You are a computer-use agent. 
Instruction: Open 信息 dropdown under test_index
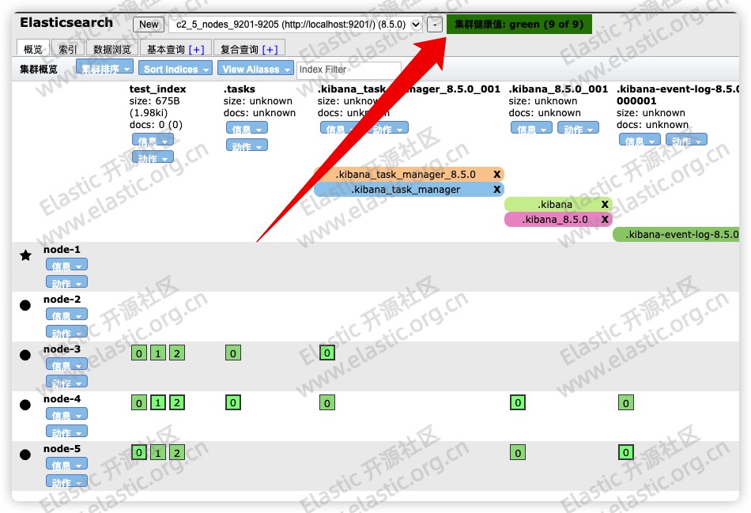click(x=153, y=141)
